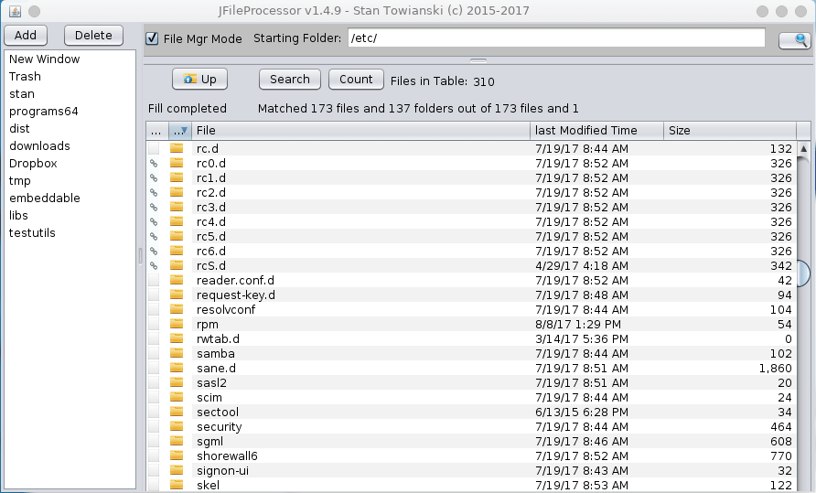Click the magnifier browse-folder icon button
Screen dimensions: 816x493
coord(794,40)
